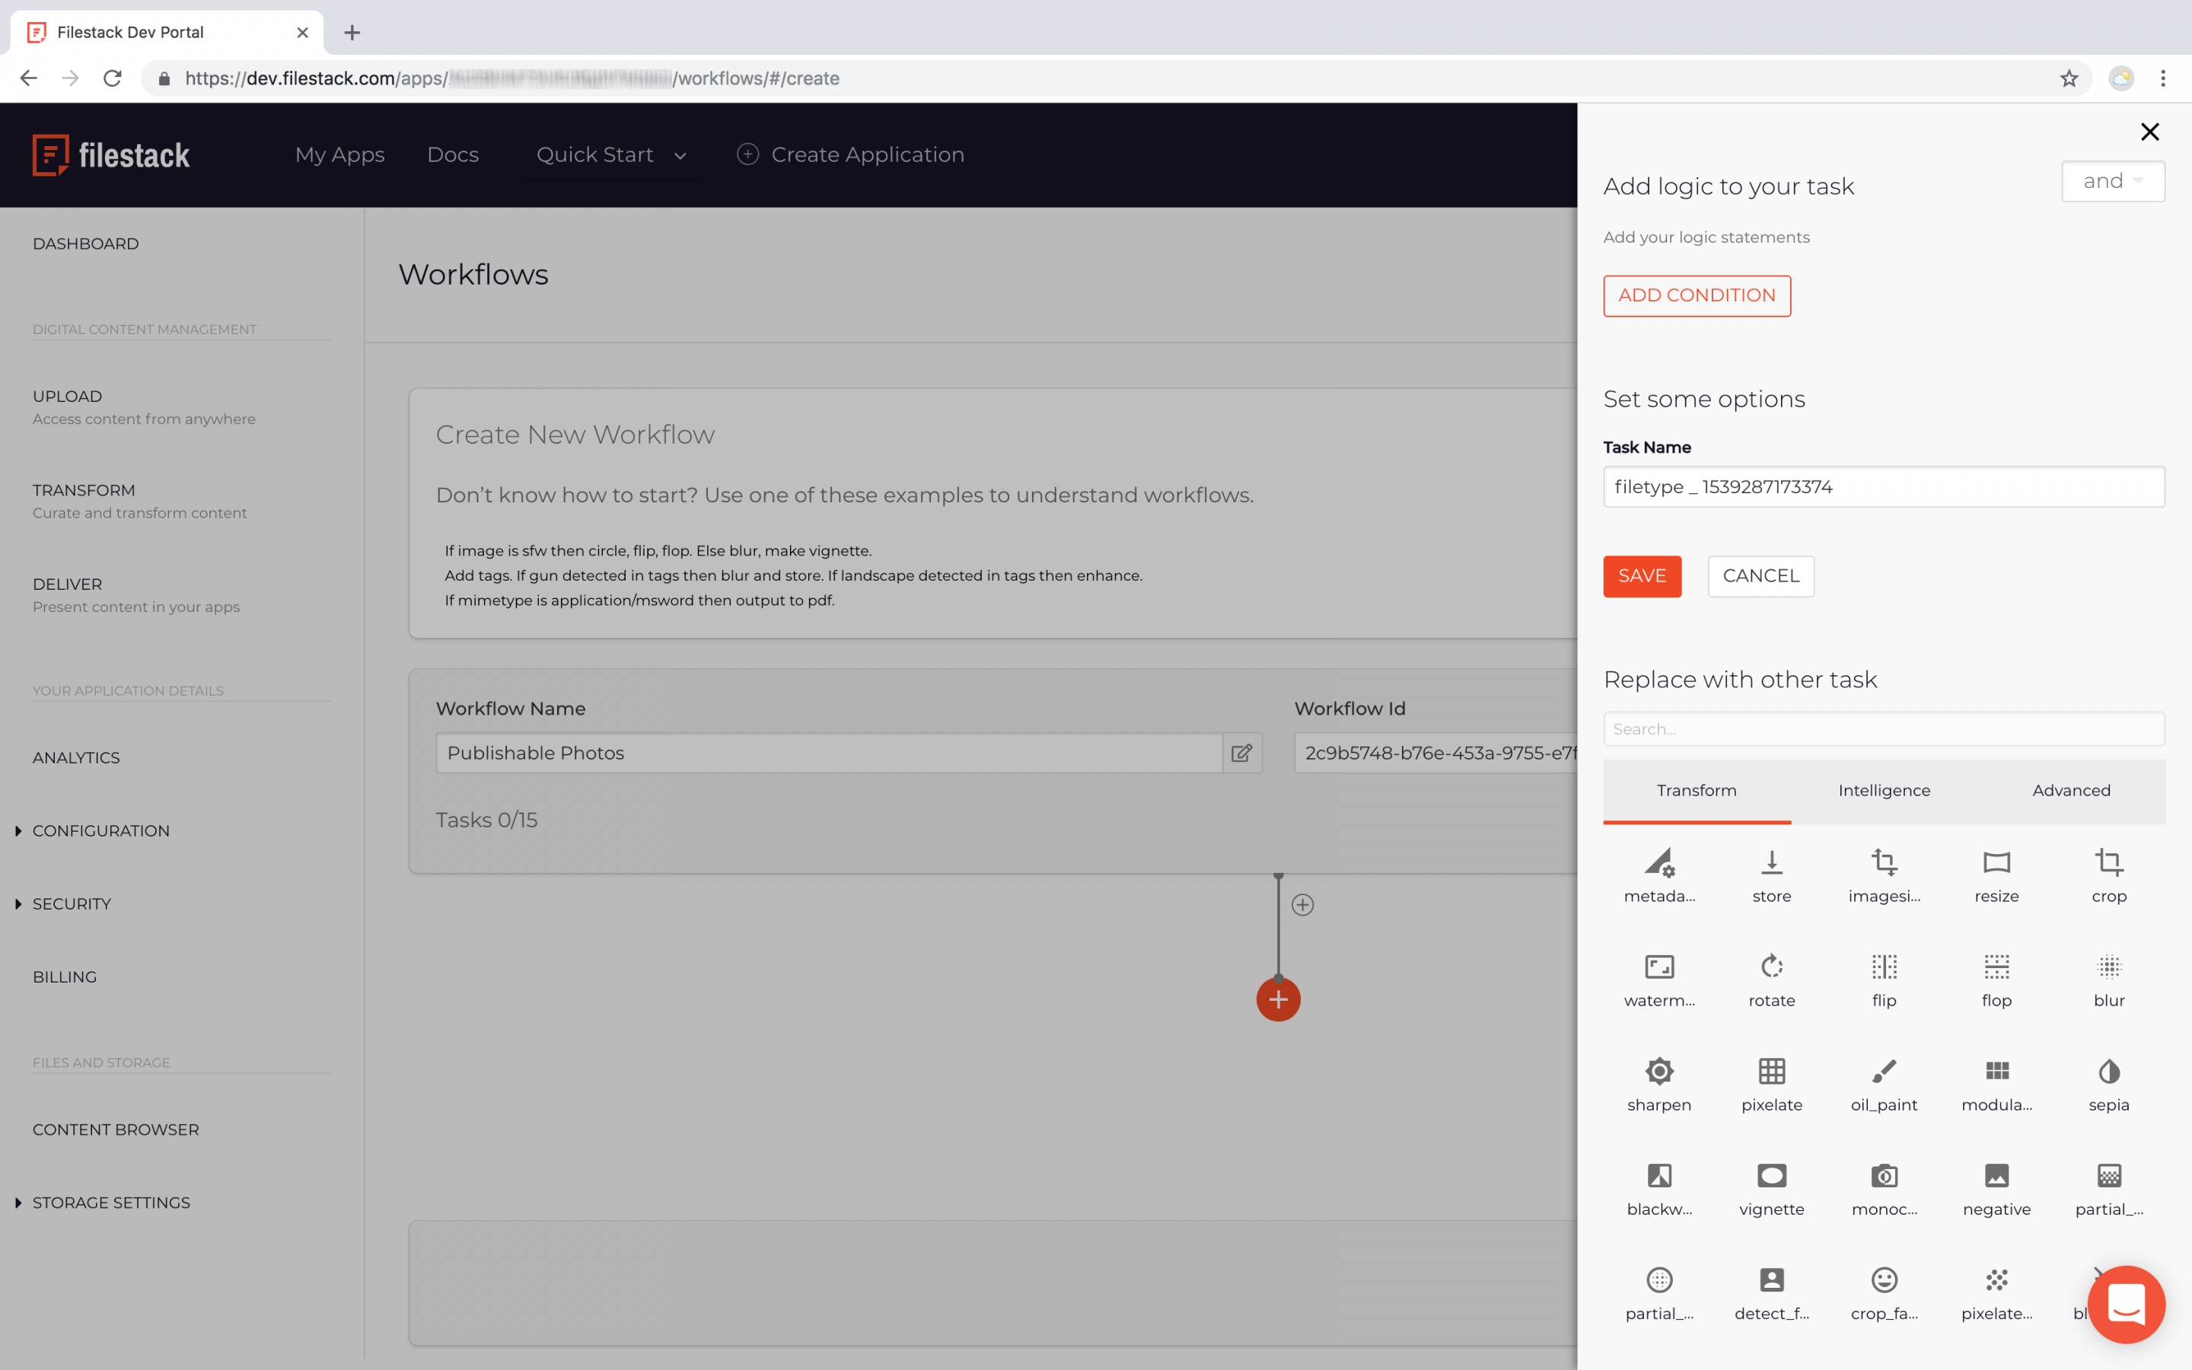This screenshot has height=1370, width=2192.
Task: Open the Advanced tasks tab
Action: [2069, 790]
